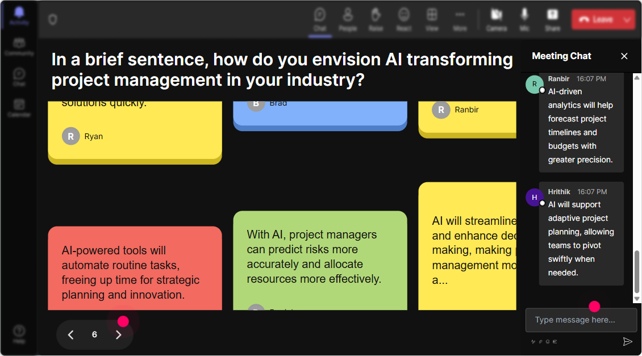Toggle the Camera on or off
Viewport: 642px width, 356px height.
pos(496,20)
